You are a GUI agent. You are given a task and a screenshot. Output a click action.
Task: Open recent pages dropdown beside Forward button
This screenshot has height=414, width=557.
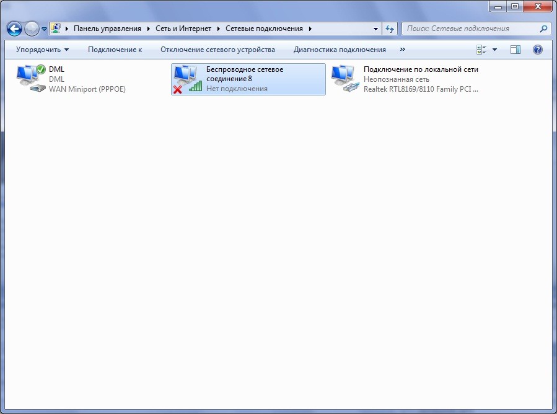(45, 29)
